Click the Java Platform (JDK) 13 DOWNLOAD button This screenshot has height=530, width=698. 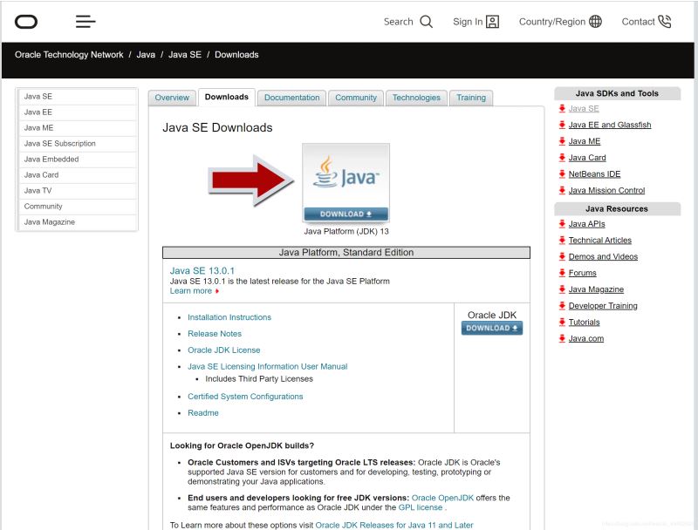pyautogui.click(x=346, y=214)
